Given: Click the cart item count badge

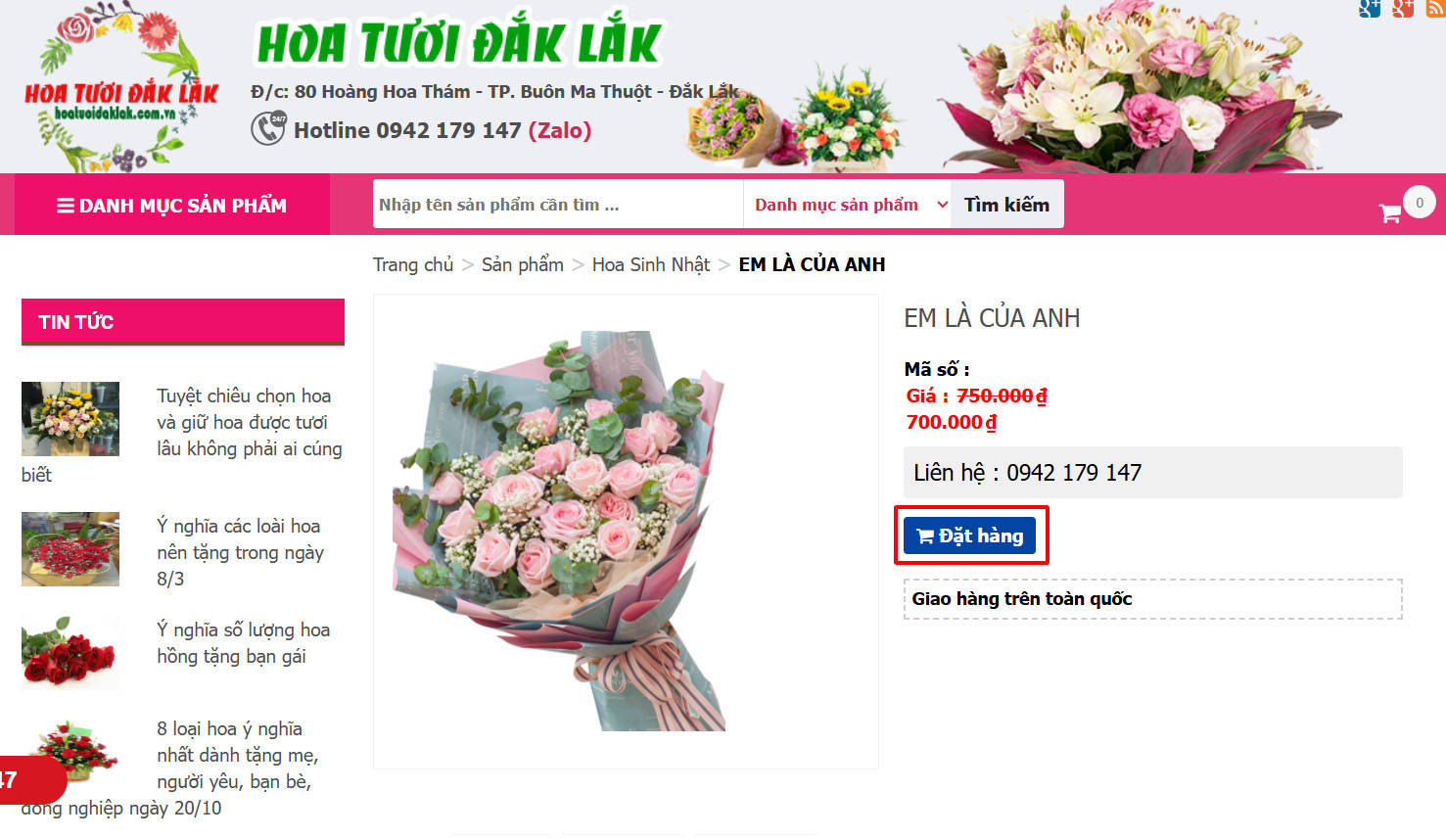Looking at the screenshot, I should coord(1420,203).
